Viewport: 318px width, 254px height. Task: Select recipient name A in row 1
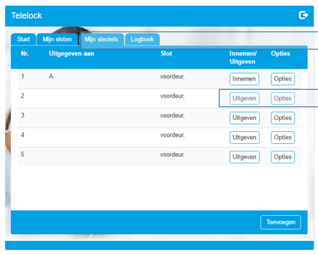click(x=51, y=76)
